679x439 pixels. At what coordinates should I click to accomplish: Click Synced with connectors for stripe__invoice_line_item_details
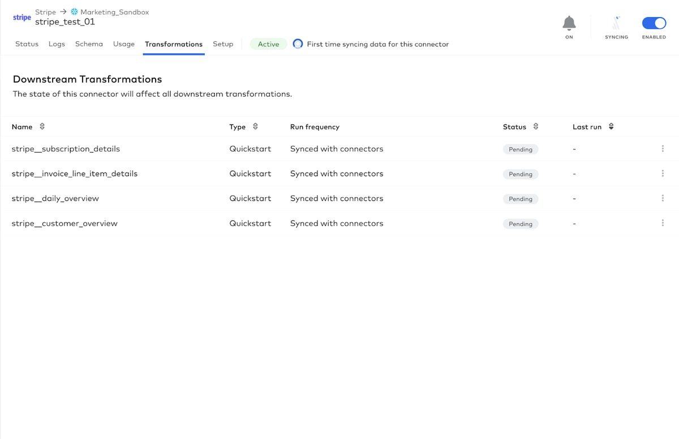point(337,174)
